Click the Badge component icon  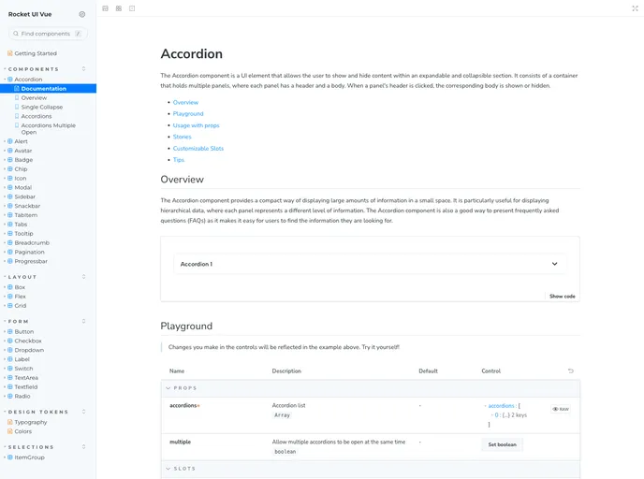pyautogui.click(x=10, y=160)
